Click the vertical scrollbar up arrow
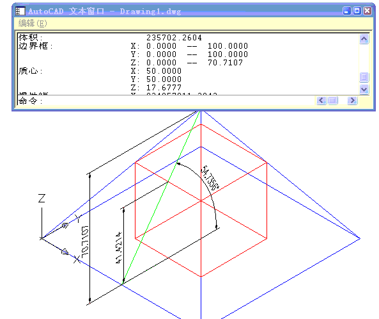The image size is (379, 319). pos(364,39)
